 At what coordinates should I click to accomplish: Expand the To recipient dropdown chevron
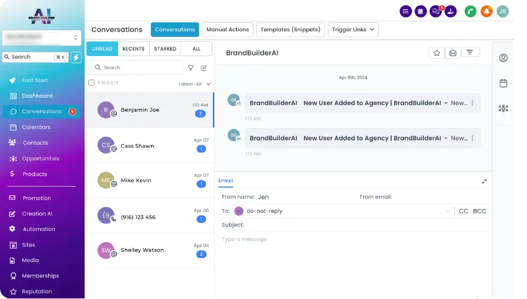tap(447, 211)
